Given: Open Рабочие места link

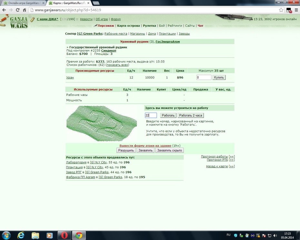Looking at the screenshot, I should (x=116, y=34).
